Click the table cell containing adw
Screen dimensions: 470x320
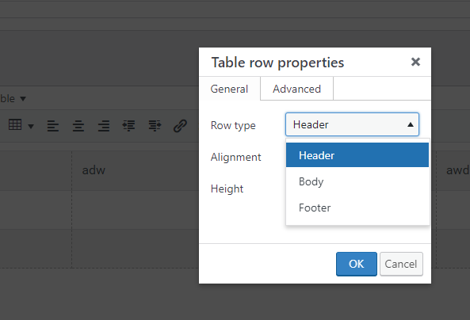coord(135,170)
